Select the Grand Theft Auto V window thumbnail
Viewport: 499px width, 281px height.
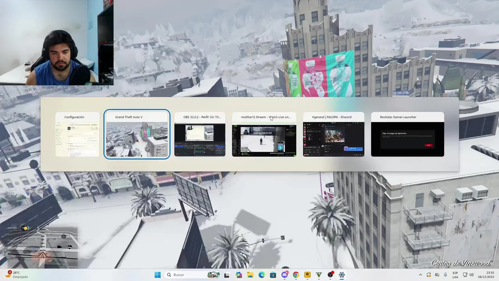tap(137, 134)
